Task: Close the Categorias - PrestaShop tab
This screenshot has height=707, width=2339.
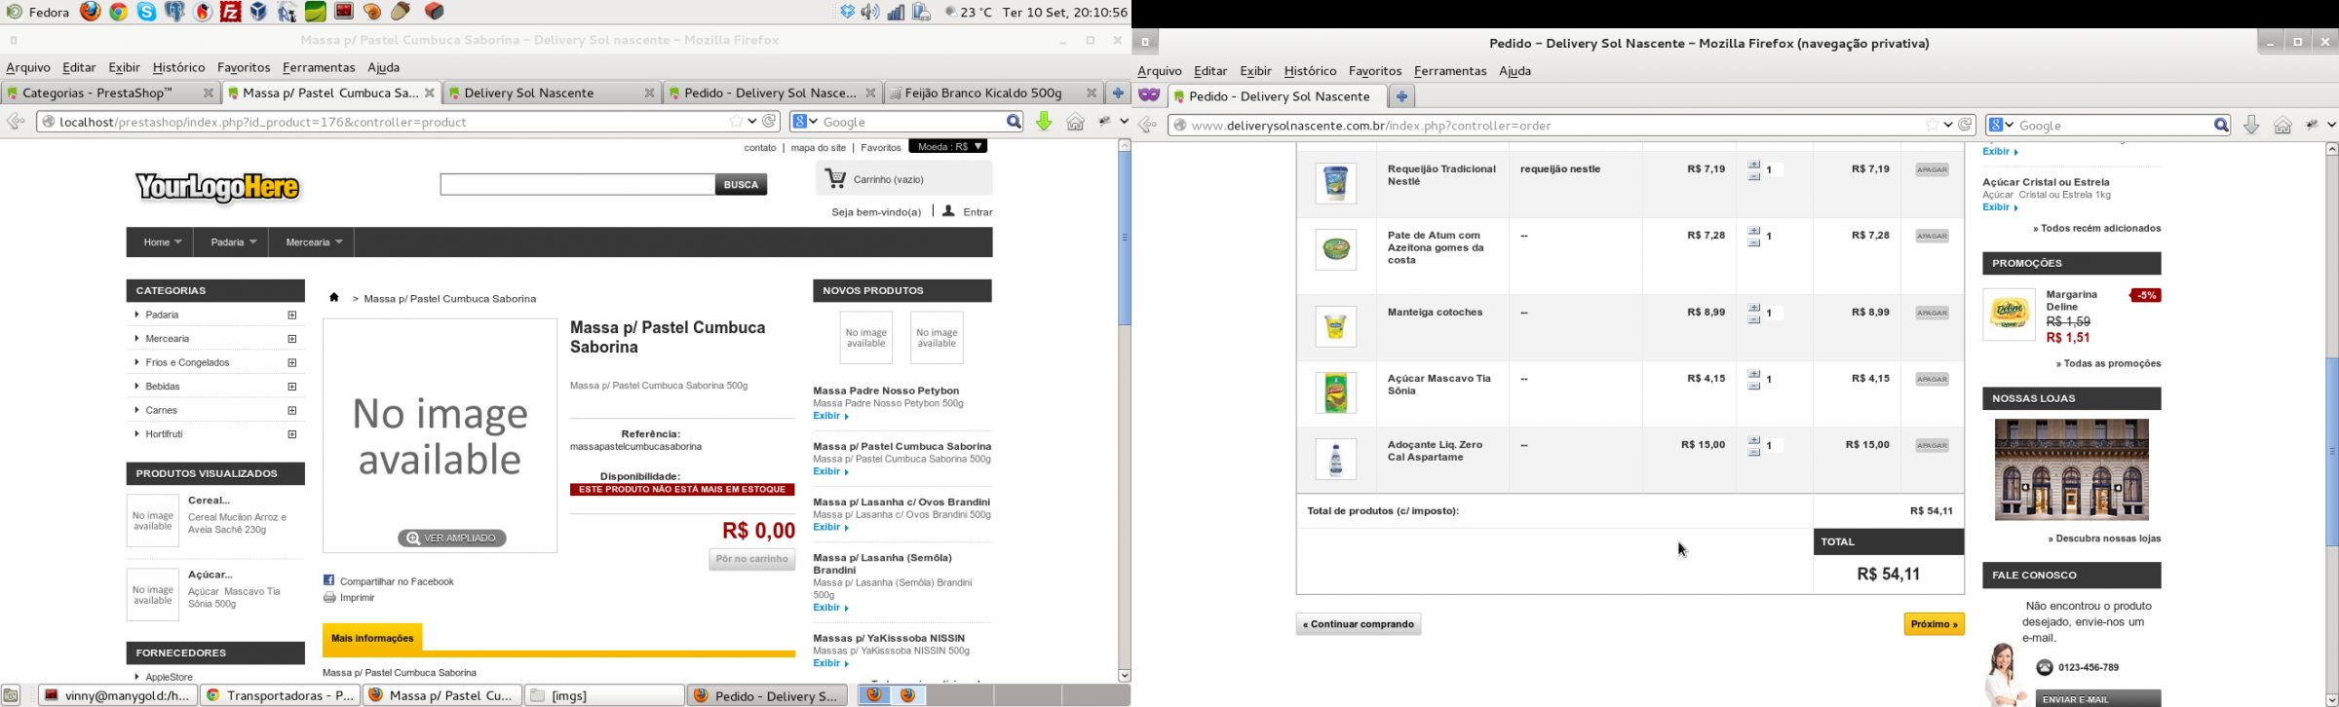Action: [208, 93]
